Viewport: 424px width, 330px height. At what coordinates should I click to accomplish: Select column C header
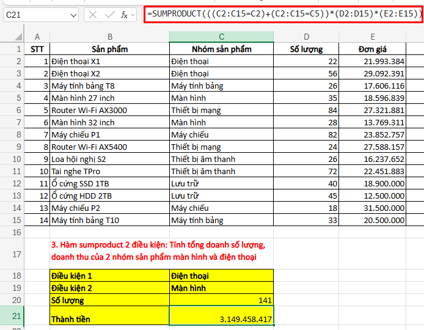point(221,37)
